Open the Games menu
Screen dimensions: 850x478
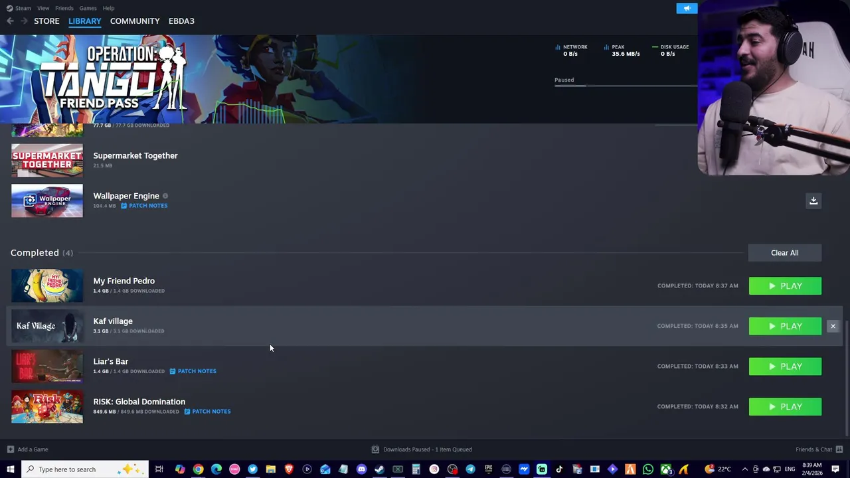(x=88, y=8)
